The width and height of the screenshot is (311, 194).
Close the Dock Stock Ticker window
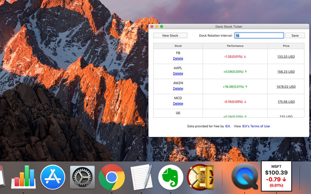click(152, 26)
